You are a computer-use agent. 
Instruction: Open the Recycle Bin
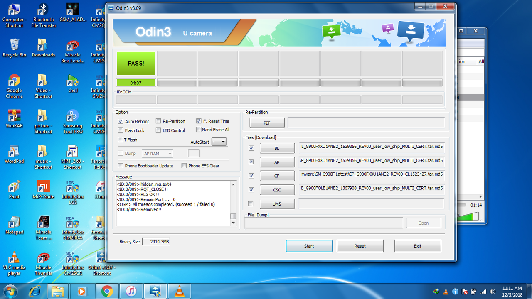pos(14,48)
